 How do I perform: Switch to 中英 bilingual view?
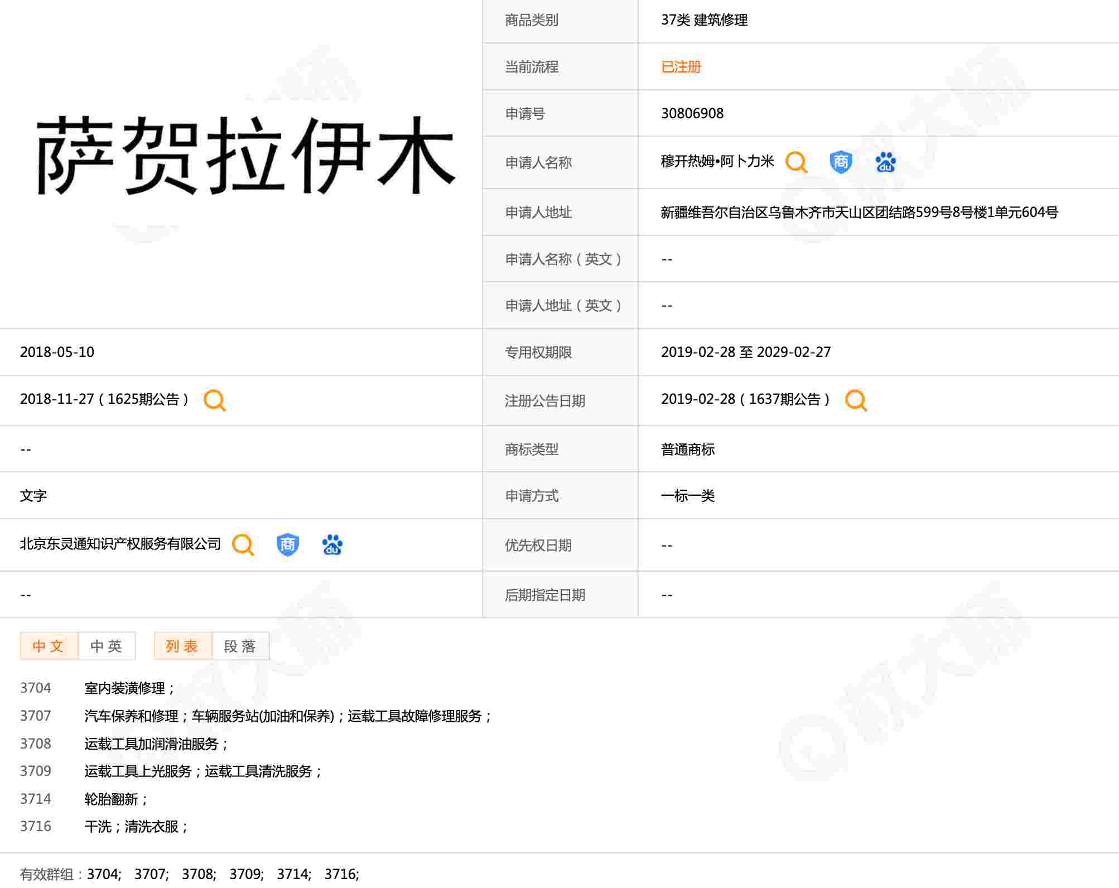107,646
